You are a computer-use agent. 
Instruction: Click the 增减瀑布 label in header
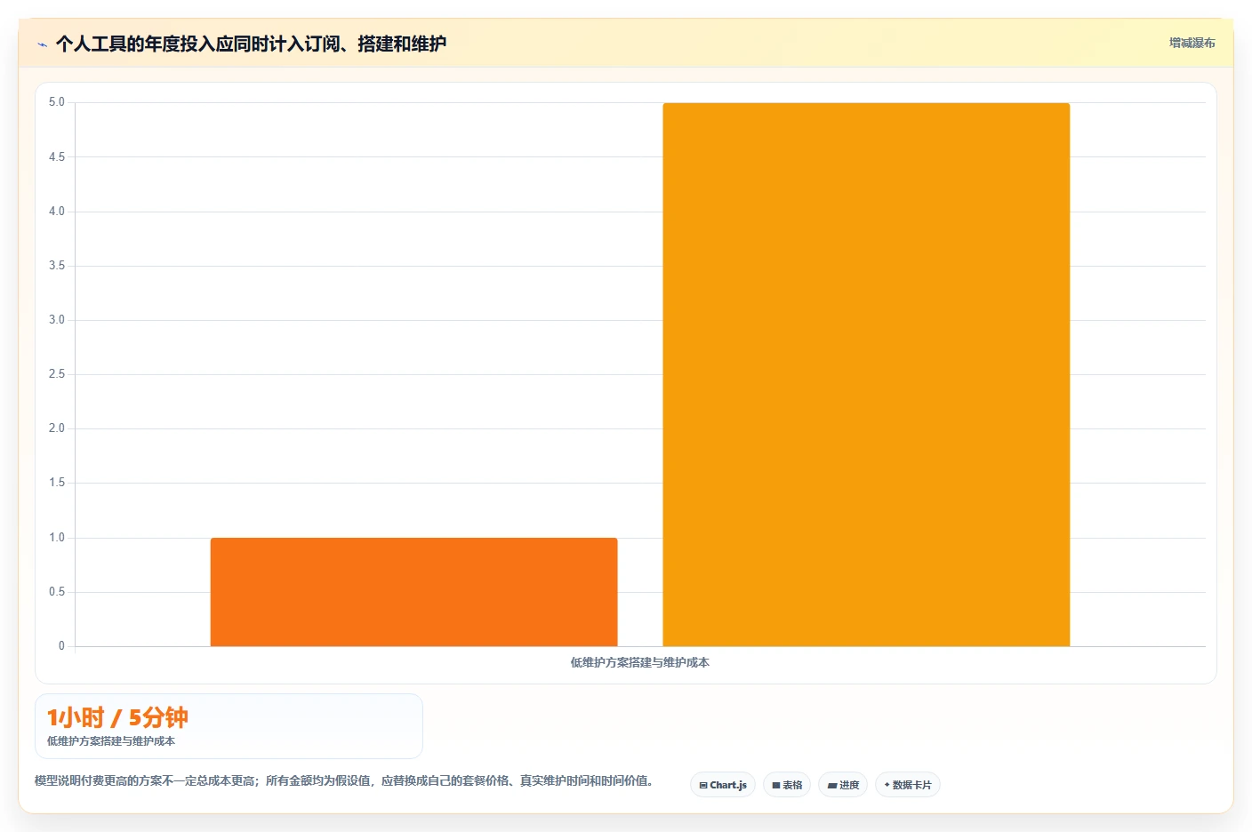[x=1192, y=43]
